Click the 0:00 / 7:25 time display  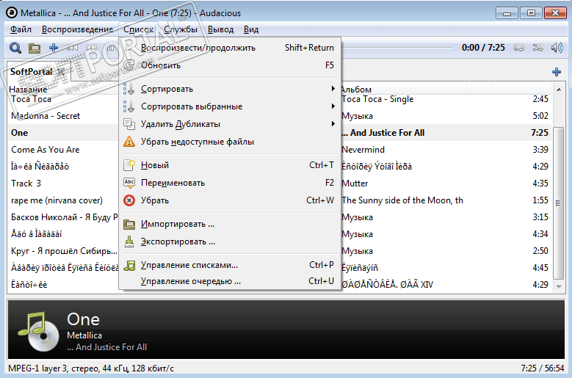483,48
